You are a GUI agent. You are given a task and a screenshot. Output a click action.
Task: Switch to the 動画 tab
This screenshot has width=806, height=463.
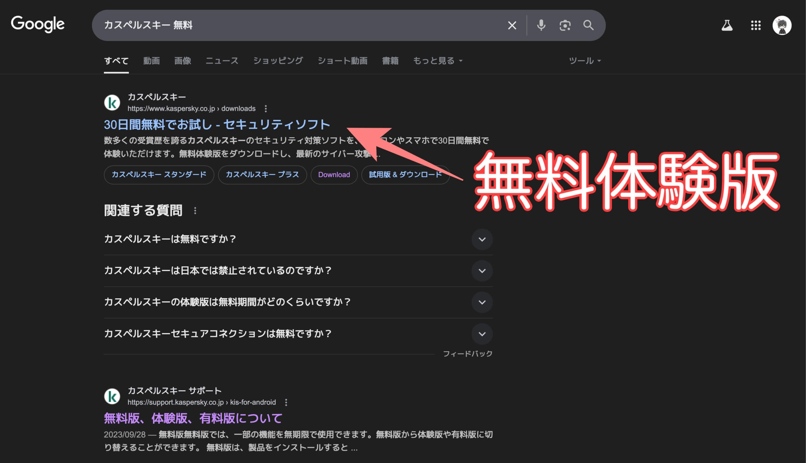[x=151, y=61]
